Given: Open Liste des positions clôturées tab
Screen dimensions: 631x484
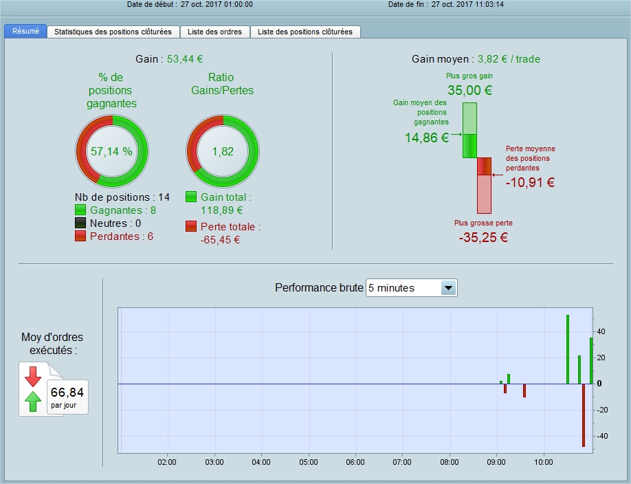Looking at the screenshot, I should point(305,32).
